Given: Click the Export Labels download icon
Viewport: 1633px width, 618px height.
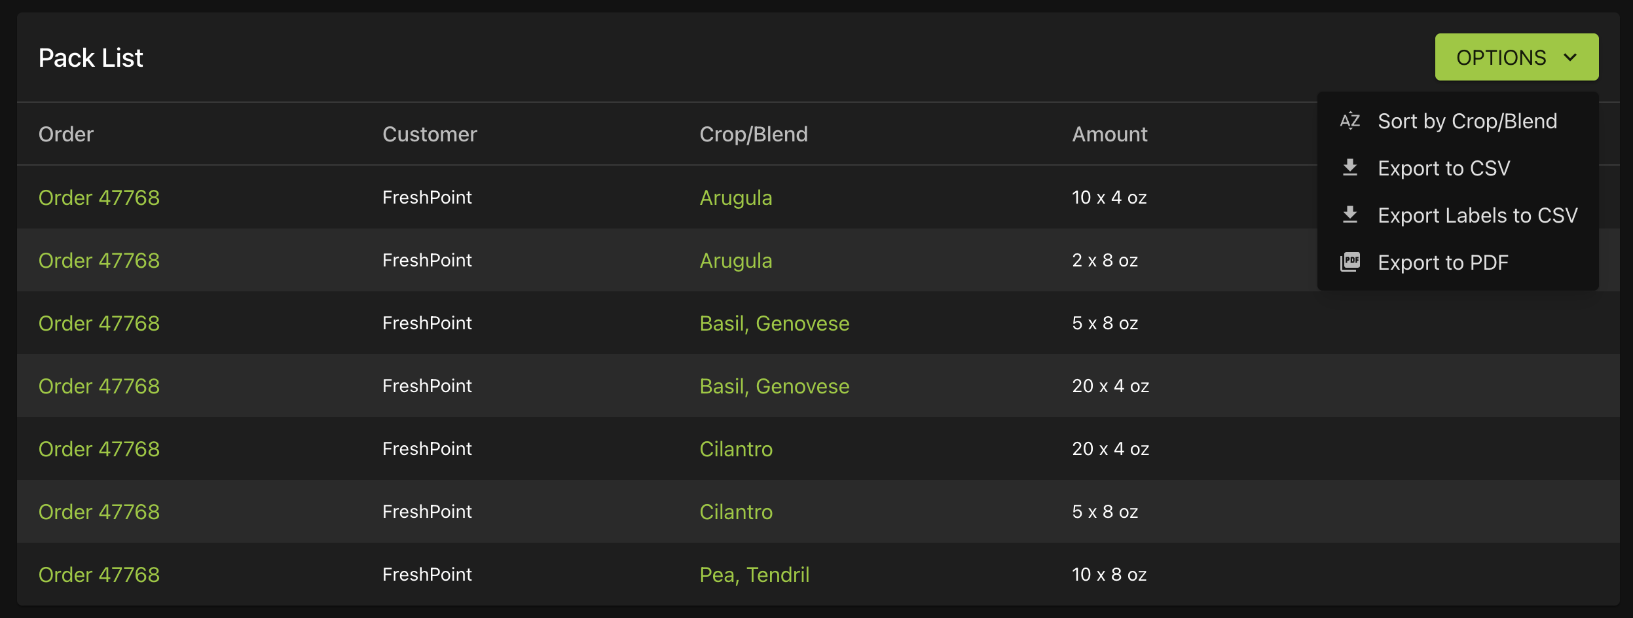Looking at the screenshot, I should [x=1349, y=215].
